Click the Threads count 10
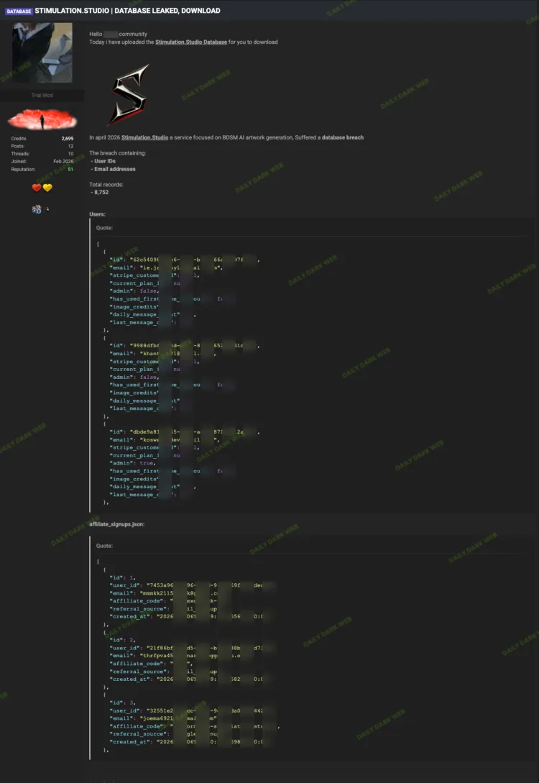The image size is (539, 783). tap(71, 154)
